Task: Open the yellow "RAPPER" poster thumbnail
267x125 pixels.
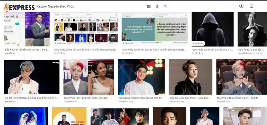Action: pos(69,116)
